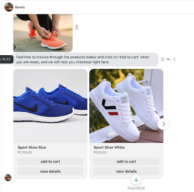Click the reply arrow icon next to the message
The width and height of the screenshot is (194, 192).
pos(169,59)
